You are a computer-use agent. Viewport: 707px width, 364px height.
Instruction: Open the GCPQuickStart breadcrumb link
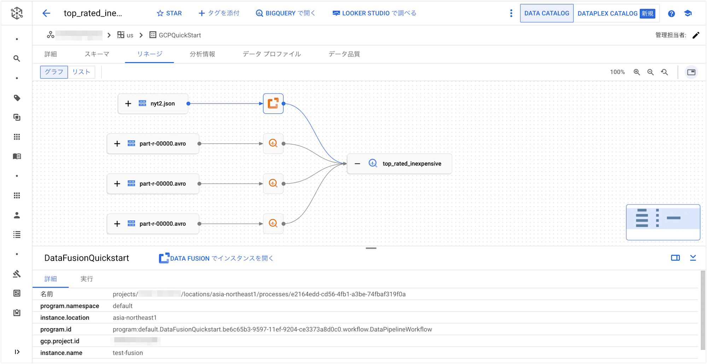click(x=175, y=35)
